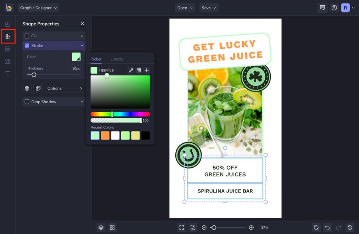Select the 50% OFF GREEN JUICES text
Image resolution: width=359 pixels, height=234 pixels.
(225, 171)
